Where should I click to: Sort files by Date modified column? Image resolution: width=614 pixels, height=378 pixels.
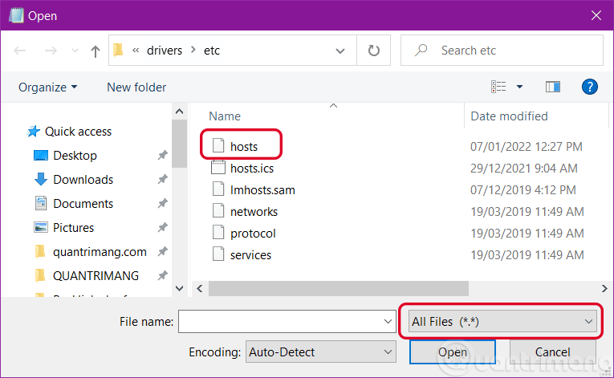click(x=509, y=116)
